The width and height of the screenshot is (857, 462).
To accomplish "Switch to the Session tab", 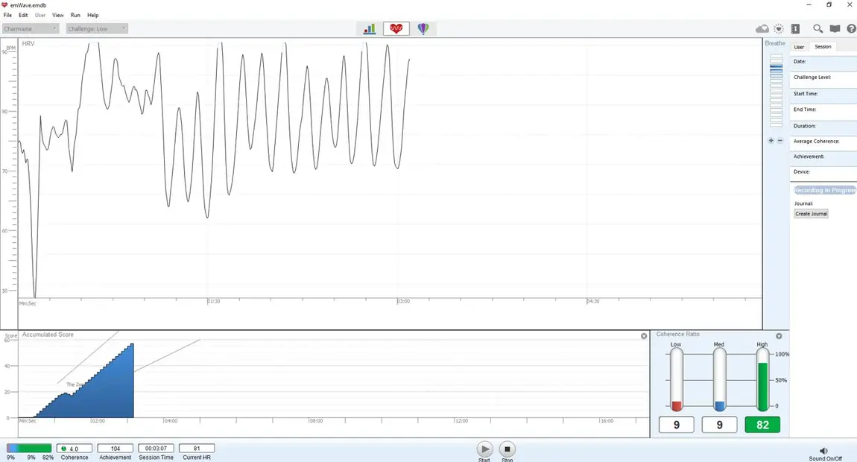I will pyautogui.click(x=823, y=47).
